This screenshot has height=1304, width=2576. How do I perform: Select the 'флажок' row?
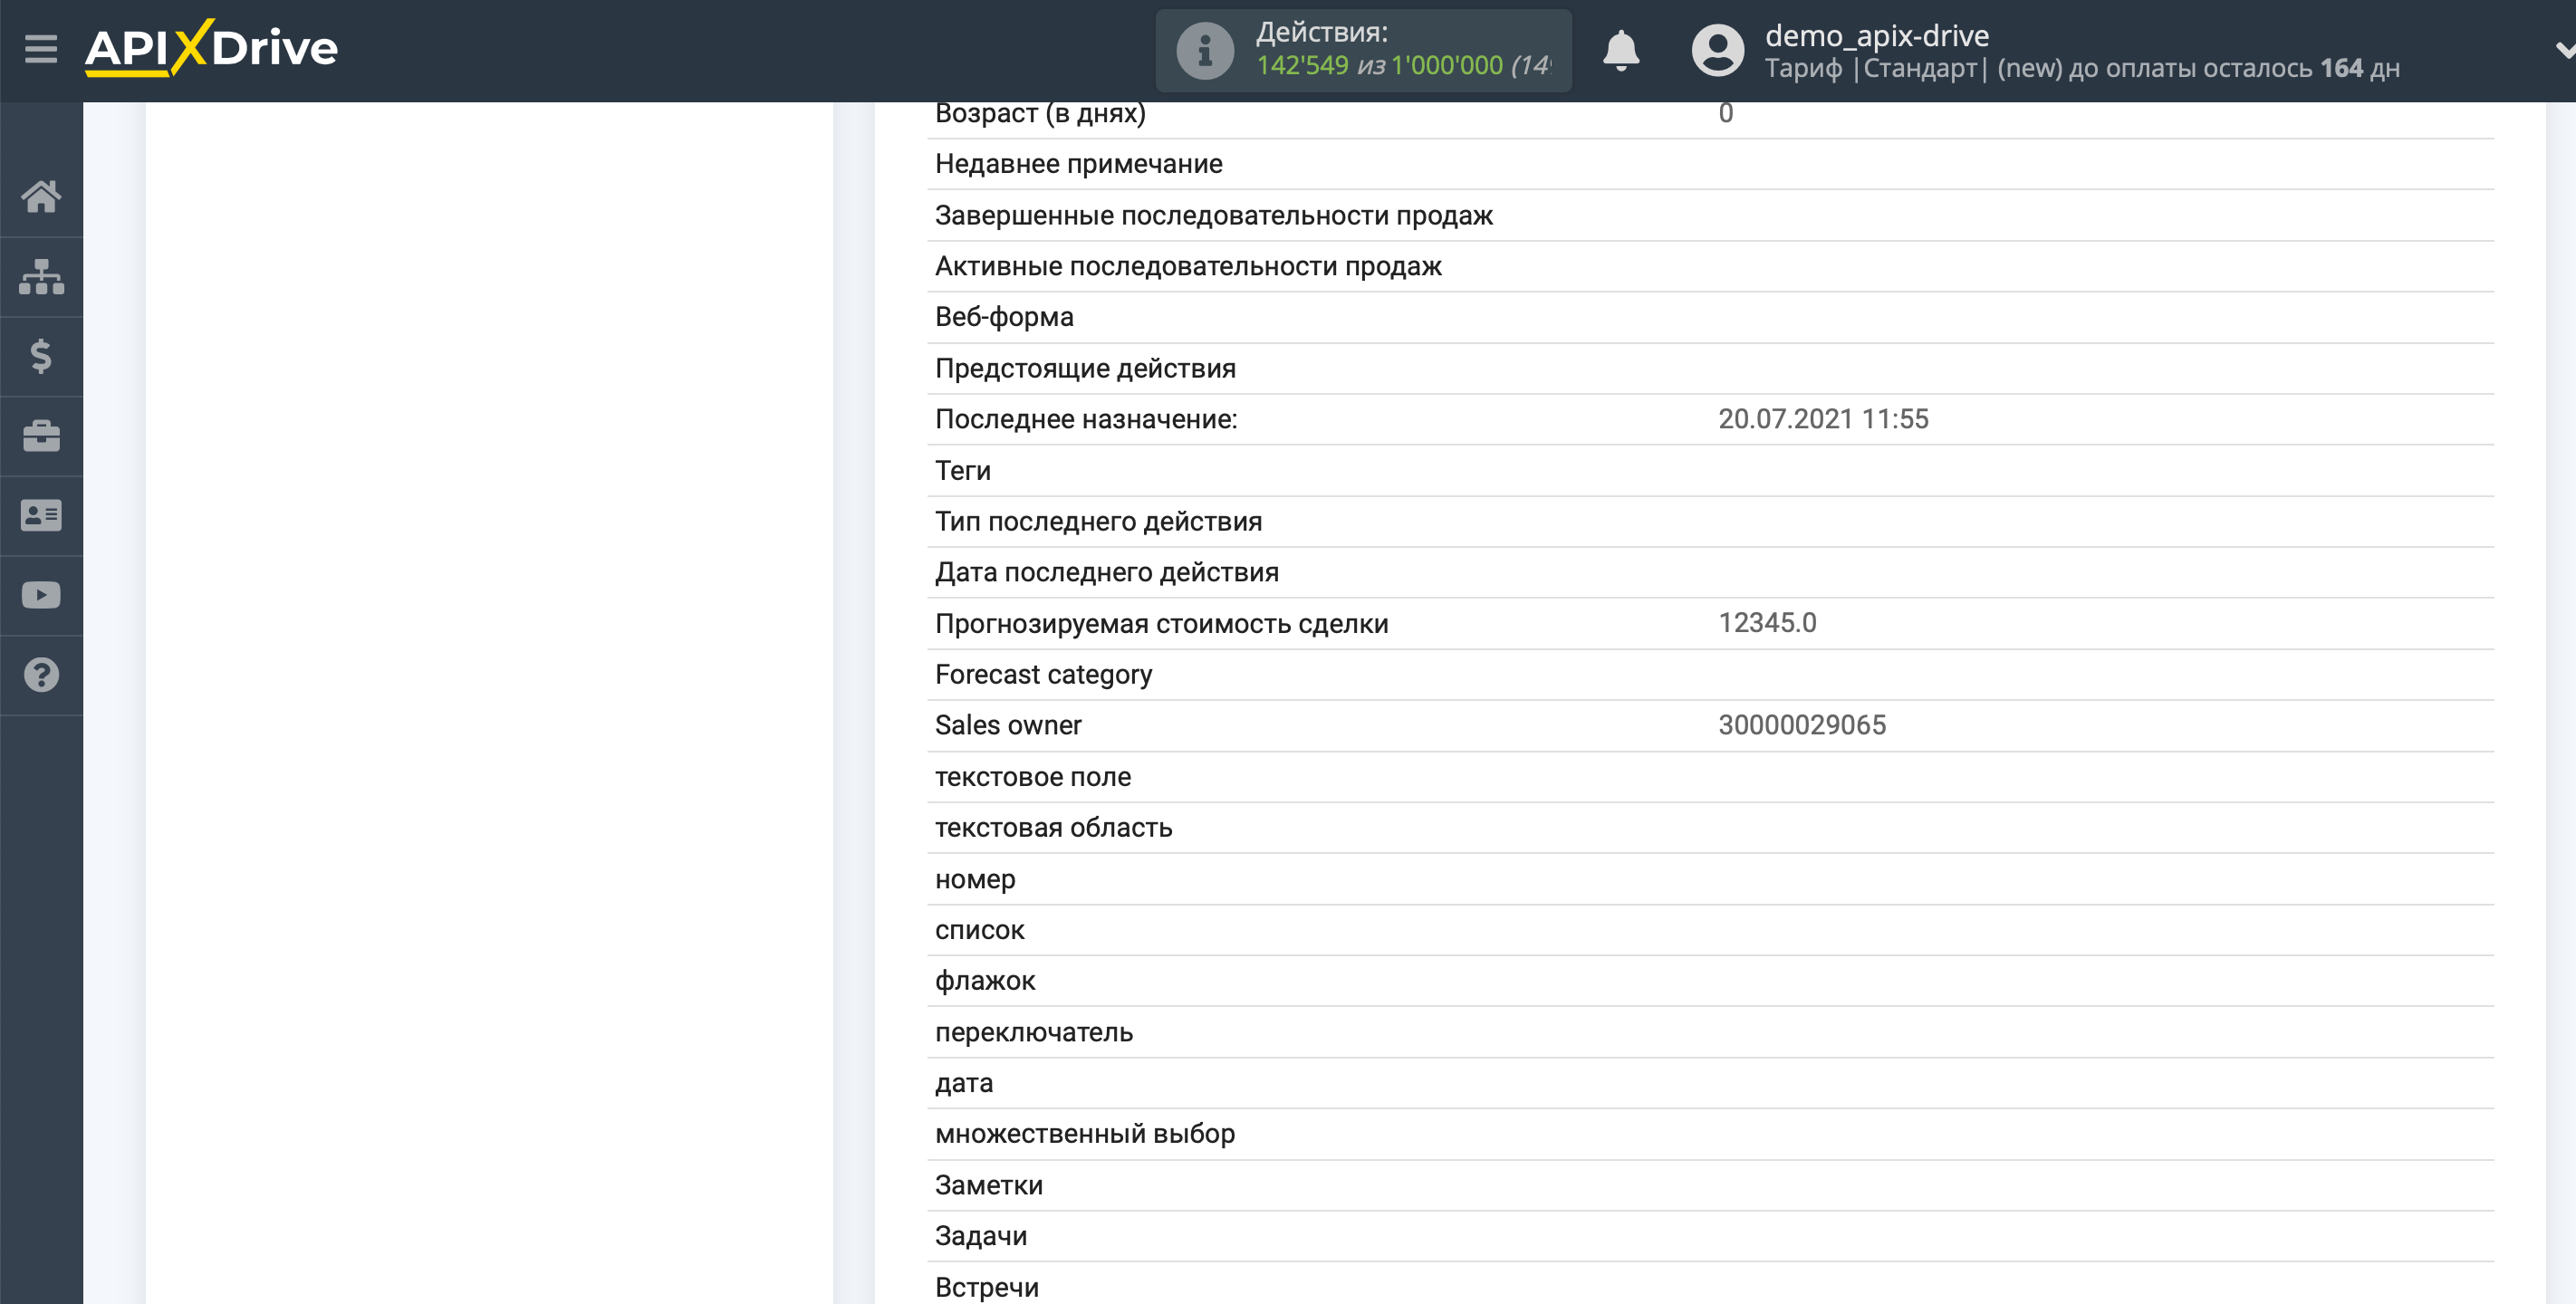click(1710, 981)
